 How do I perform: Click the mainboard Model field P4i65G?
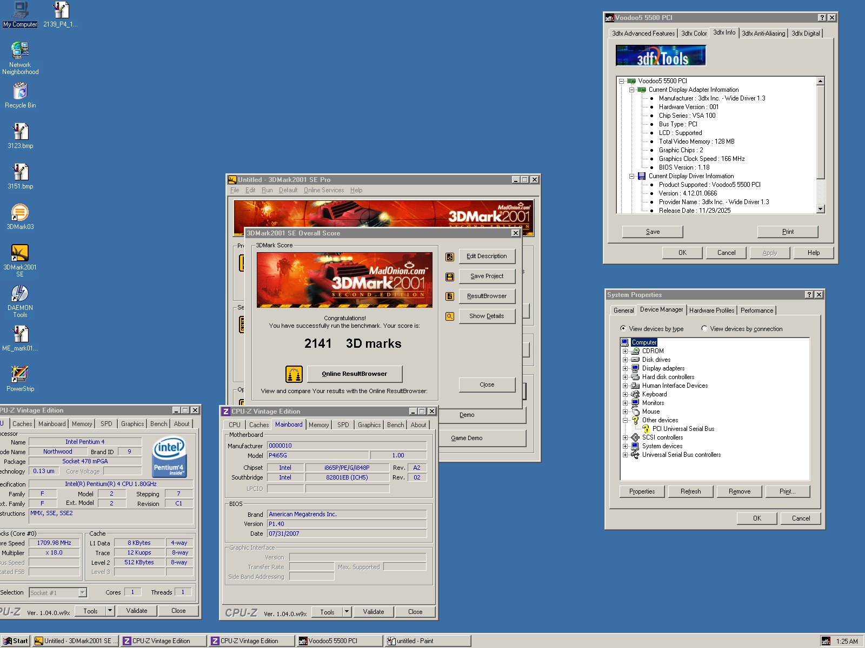tap(318, 455)
